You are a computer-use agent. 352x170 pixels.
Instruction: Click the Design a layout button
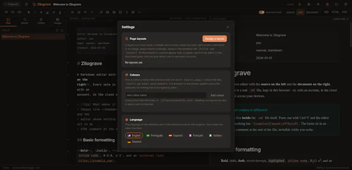[x=215, y=39]
